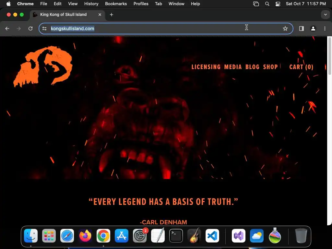Open the Help menu
The height and width of the screenshot is (249, 332).
(x=195, y=4)
